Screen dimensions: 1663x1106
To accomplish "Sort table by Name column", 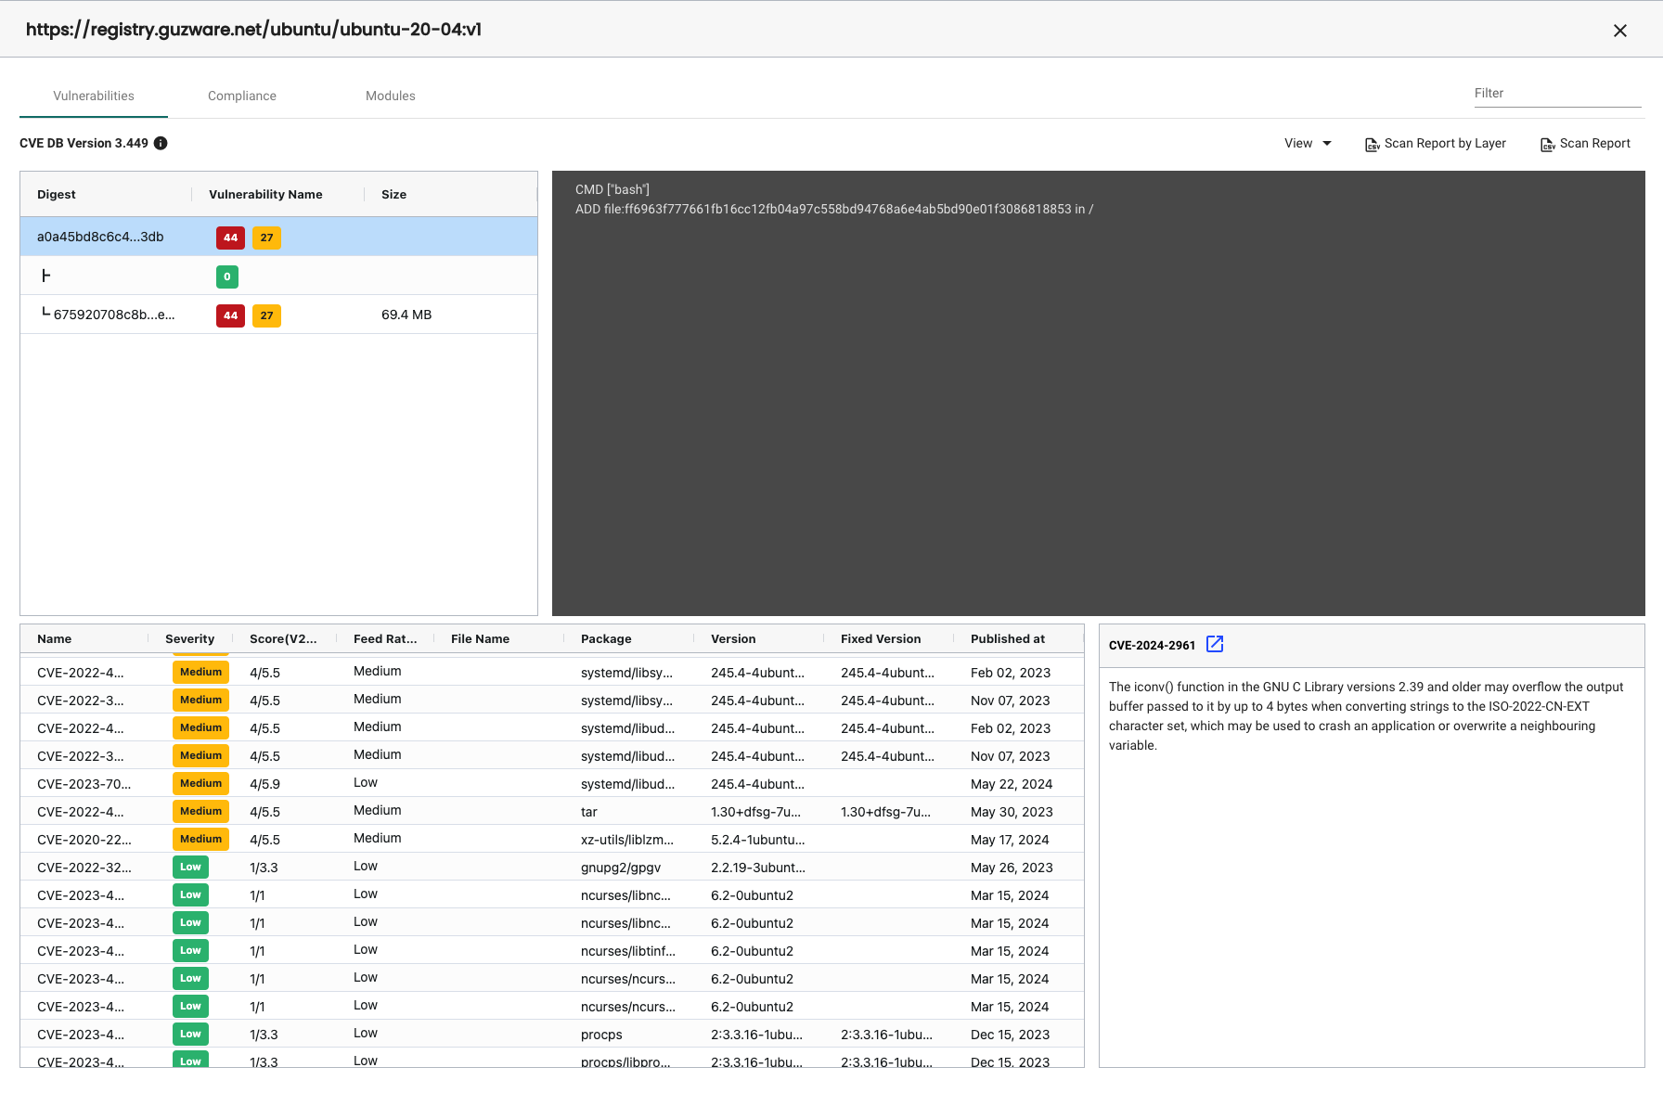I will (x=54, y=638).
